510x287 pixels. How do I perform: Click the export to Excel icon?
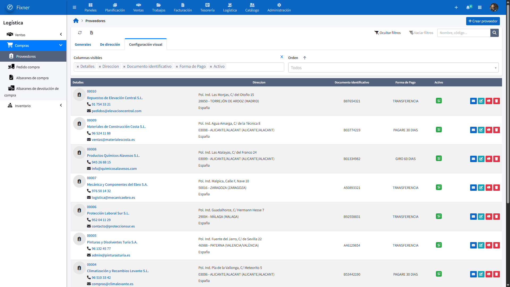pos(91,33)
